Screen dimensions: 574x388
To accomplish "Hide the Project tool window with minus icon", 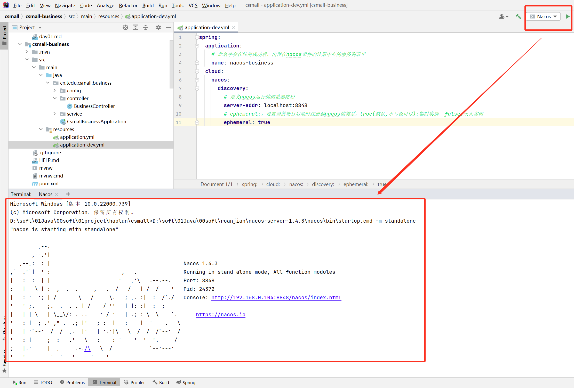I will point(168,27).
